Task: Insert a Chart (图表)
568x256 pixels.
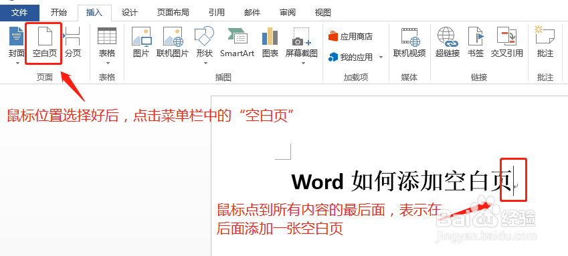Action: [x=270, y=42]
